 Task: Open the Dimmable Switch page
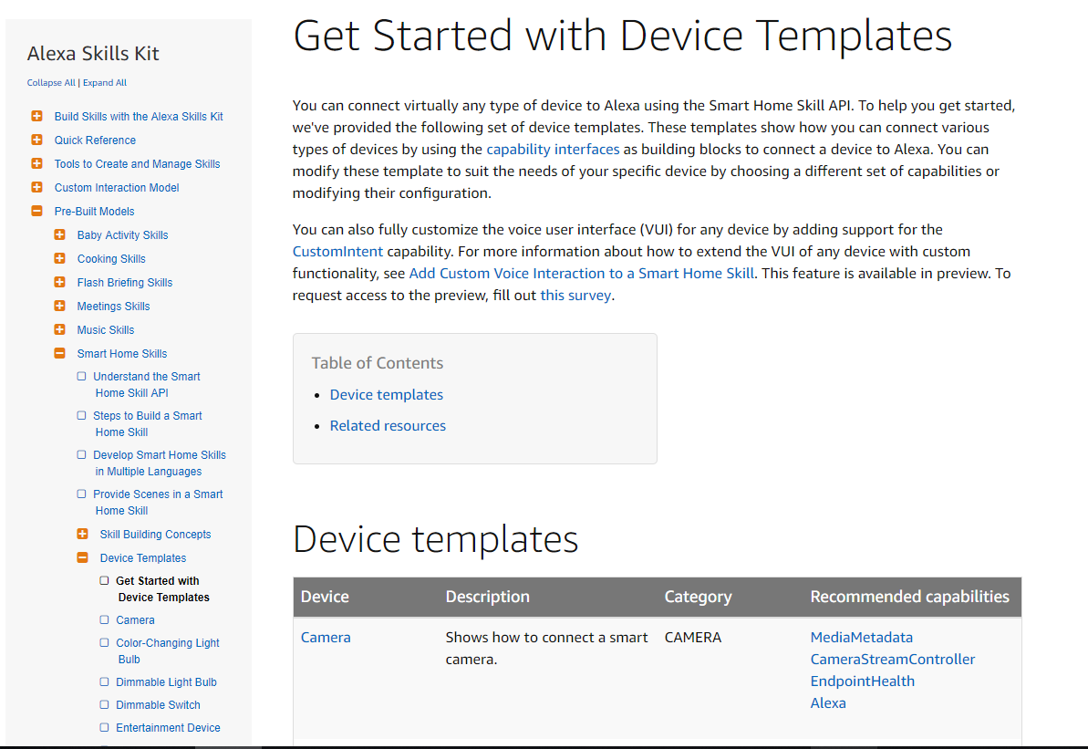pos(158,704)
